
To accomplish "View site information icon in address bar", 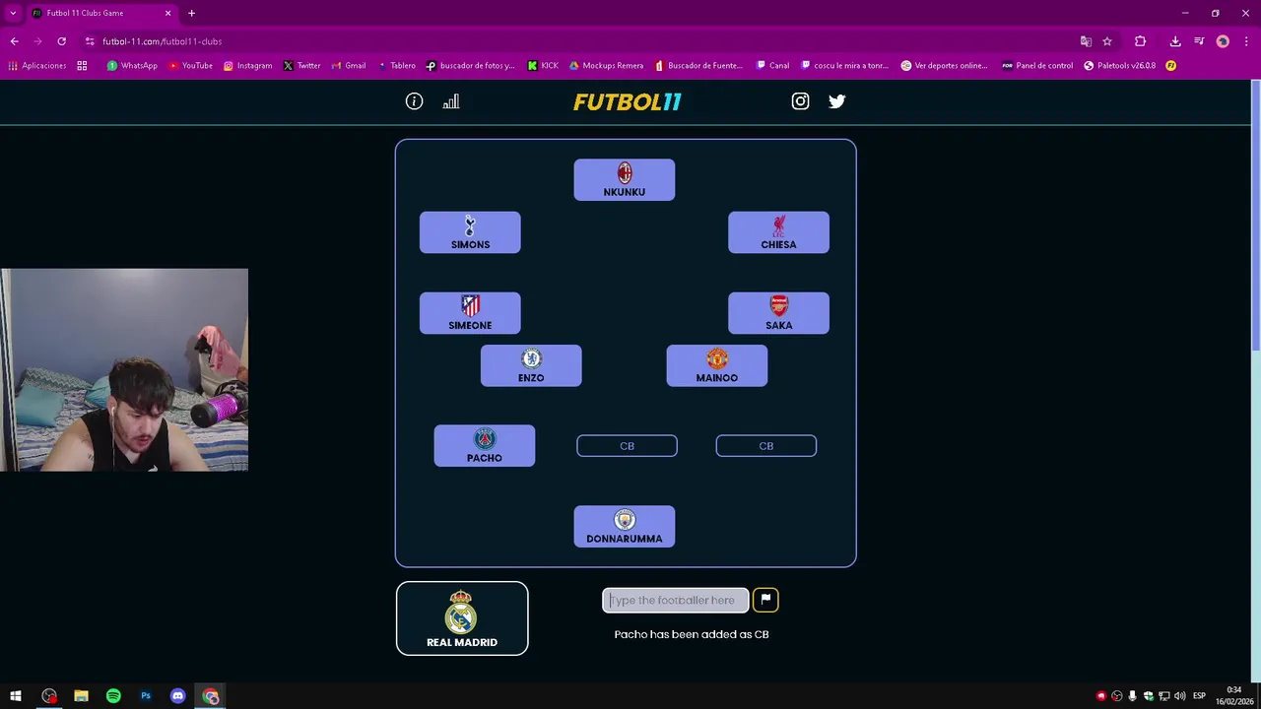I will coord(90,41).
